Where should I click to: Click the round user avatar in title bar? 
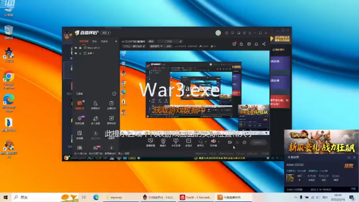(x=218, y=33)
